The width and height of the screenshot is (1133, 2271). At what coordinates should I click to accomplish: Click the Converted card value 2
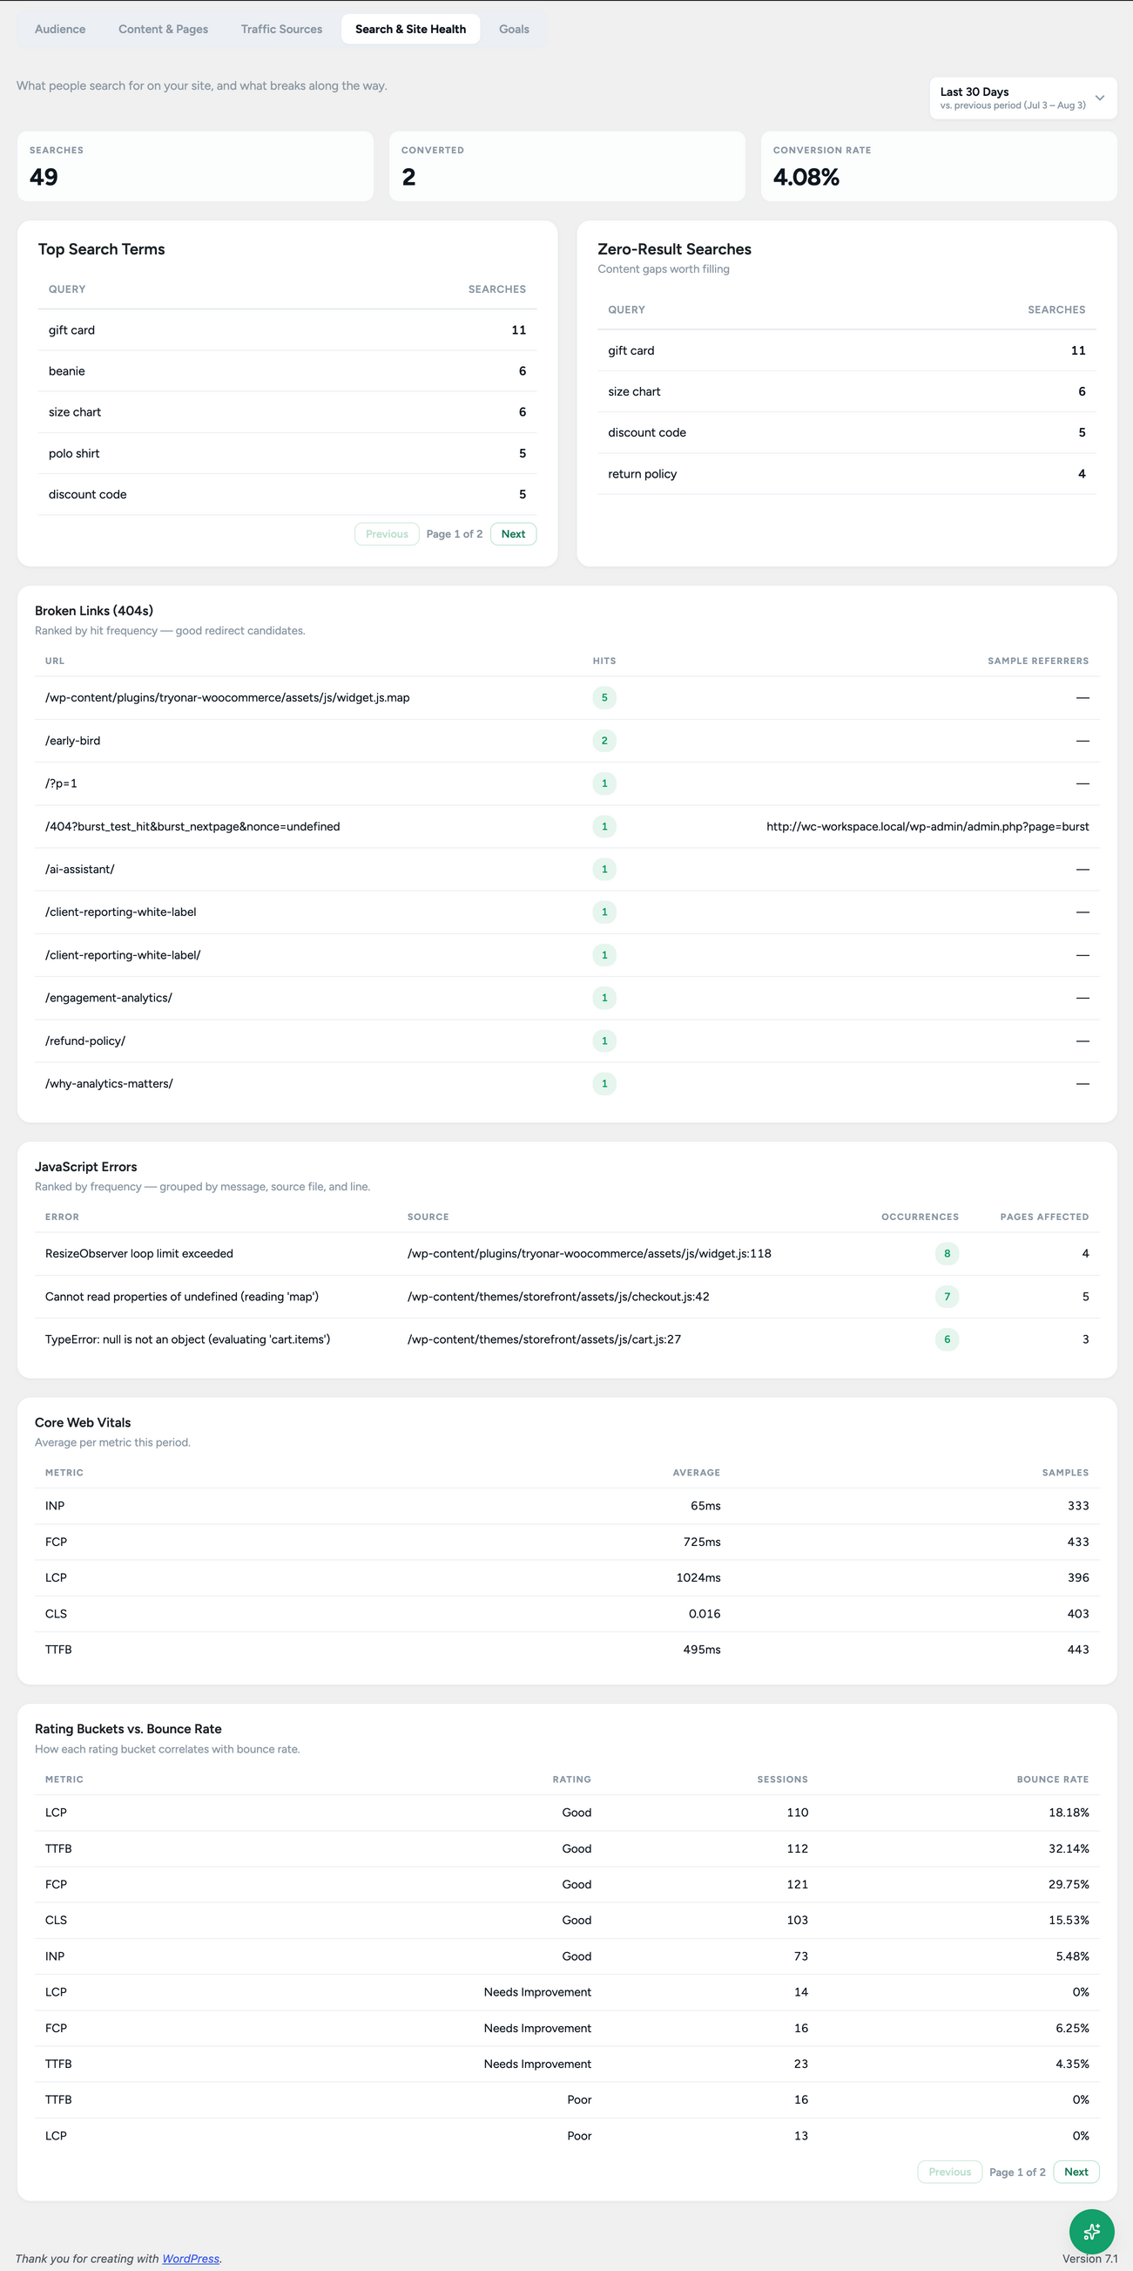[x=408, y=177]
